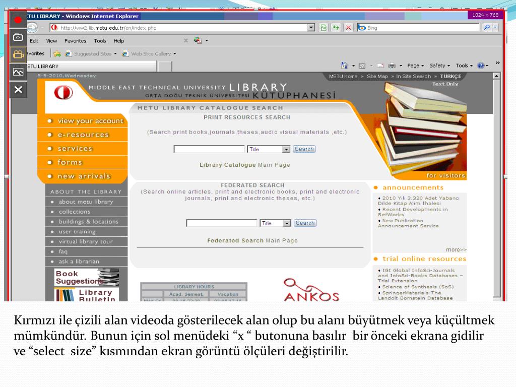Focus the Bing search box
Screen dimensions: 516x387
tap(418, 28)
